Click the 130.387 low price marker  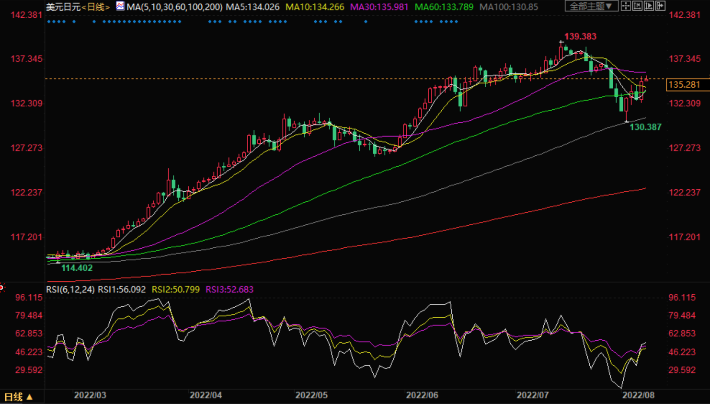(645, 127)
